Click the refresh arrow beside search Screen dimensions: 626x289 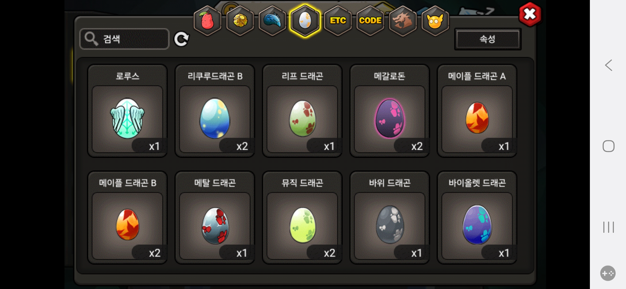[182, 39]
